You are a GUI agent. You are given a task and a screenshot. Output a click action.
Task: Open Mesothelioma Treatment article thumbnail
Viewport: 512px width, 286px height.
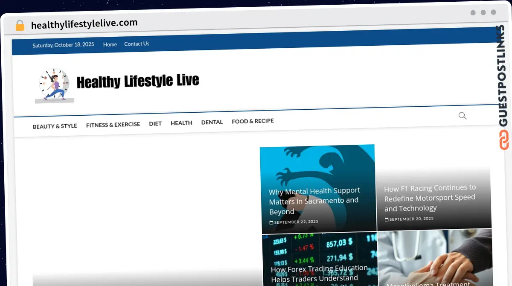point(435,257)
